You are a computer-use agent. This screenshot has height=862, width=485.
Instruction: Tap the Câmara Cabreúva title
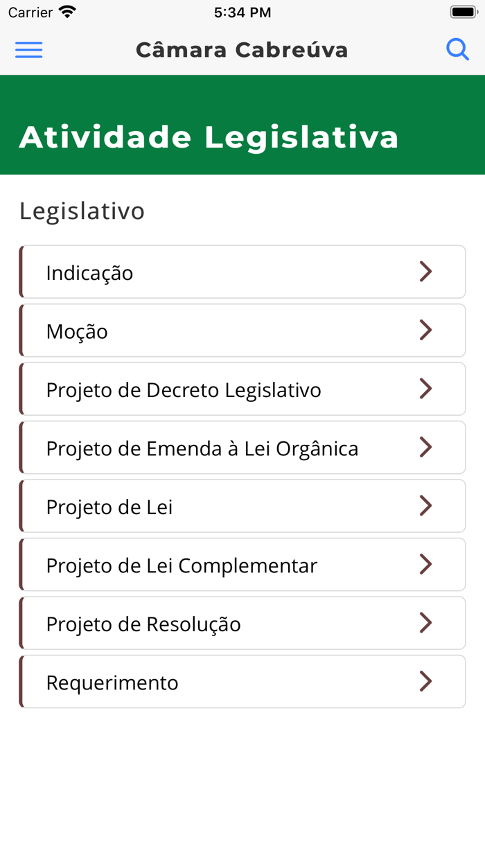point(242,49)
